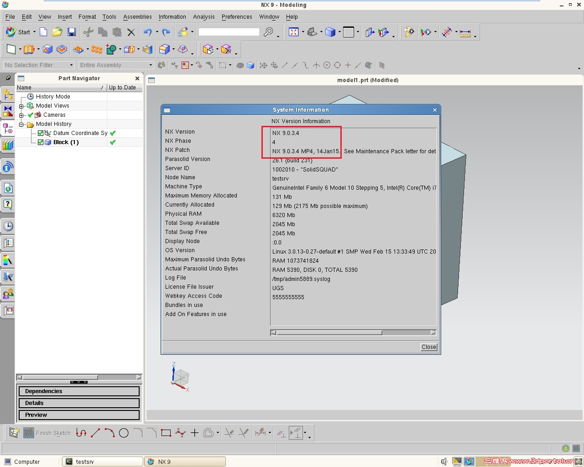The height and width of the screenshot is (467, 584).
Task: Toggle the Create Inferred Constraints button
Action: [296, 433]
